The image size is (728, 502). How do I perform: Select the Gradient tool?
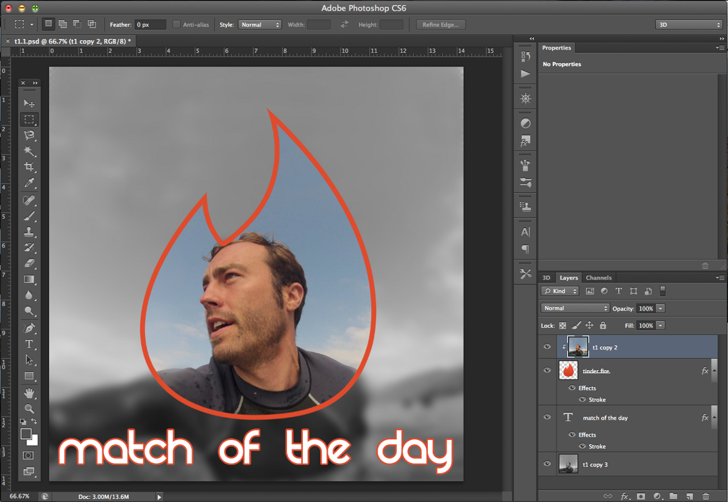[x=29, y=279]
